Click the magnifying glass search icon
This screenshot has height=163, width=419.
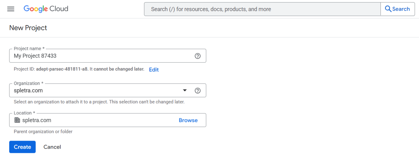point(388,9)
